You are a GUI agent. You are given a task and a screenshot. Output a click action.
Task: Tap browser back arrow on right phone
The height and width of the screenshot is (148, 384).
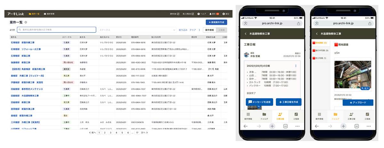317,126
